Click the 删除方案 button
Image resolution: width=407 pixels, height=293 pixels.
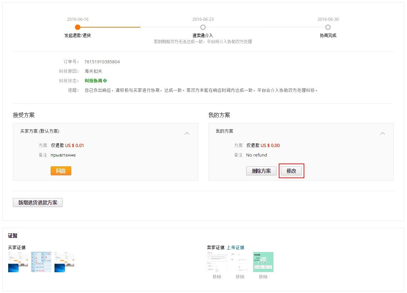[261, 171]
